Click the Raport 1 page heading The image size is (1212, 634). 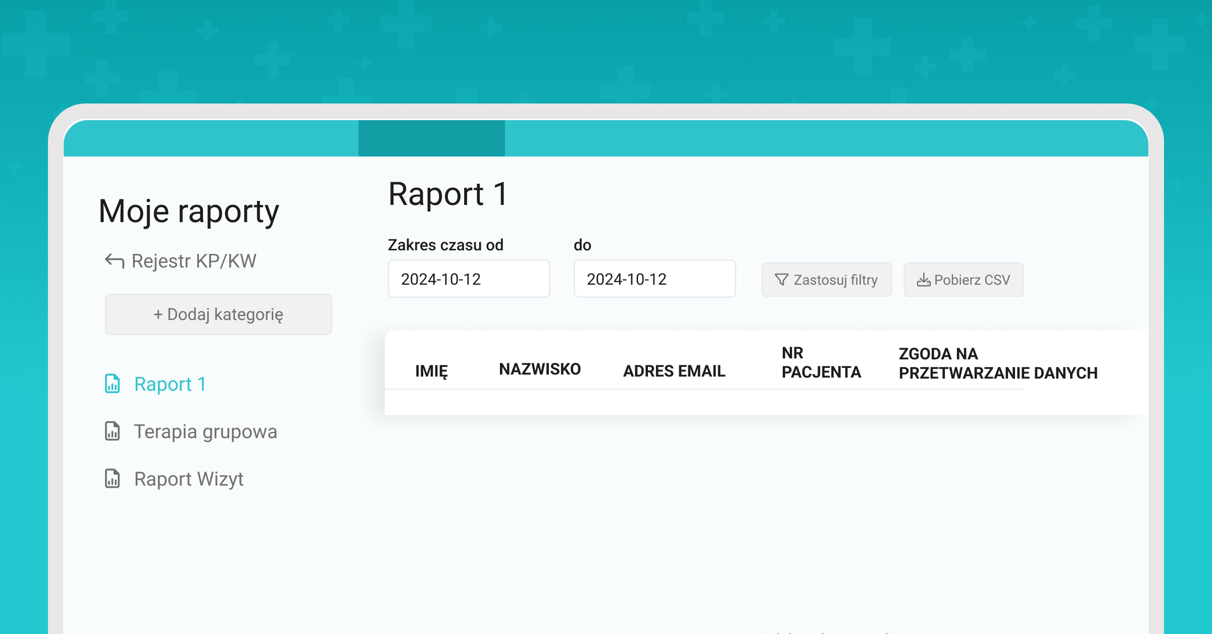pos(448,194)
